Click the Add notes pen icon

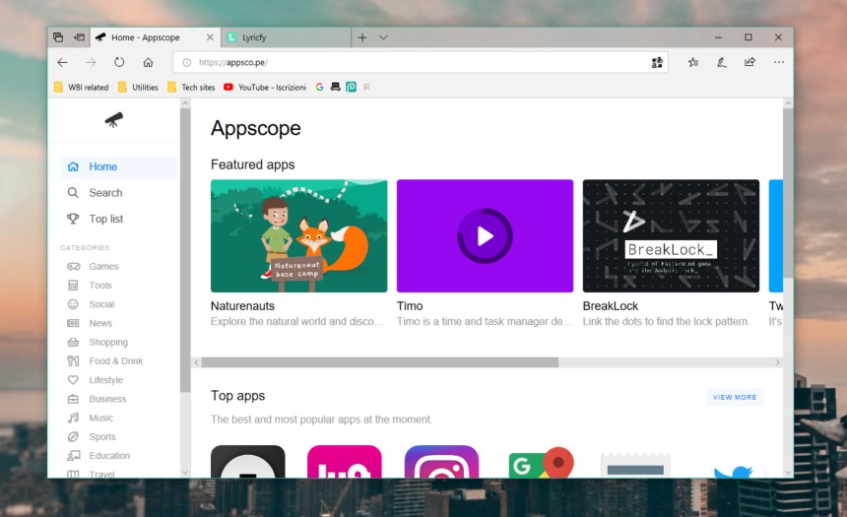pos(722,63)
